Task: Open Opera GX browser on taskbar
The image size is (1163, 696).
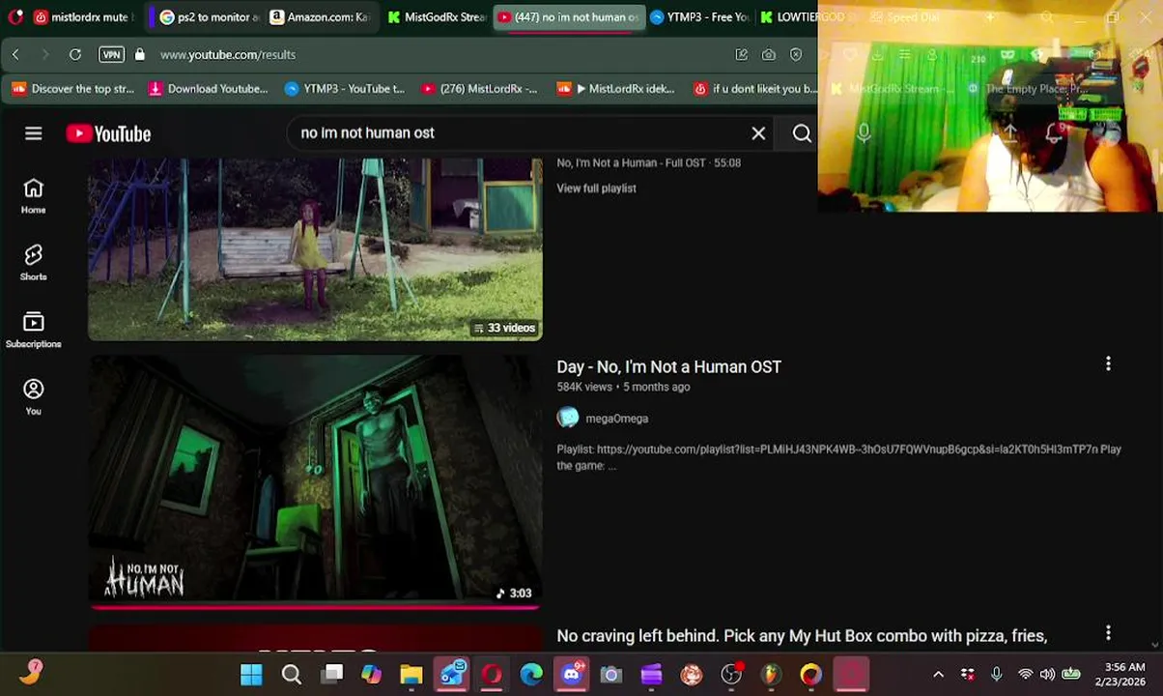Action: pyautogui.click(x=492, y=674)
